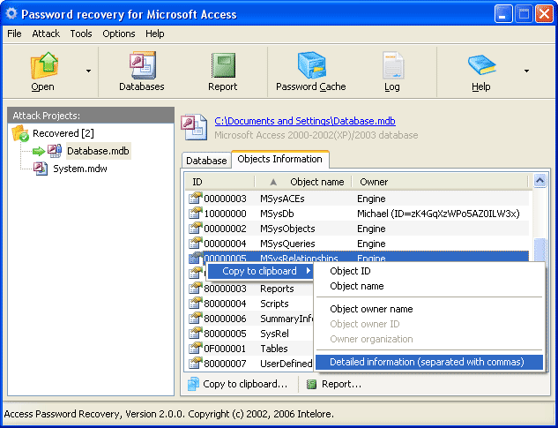Sort by the Owner column header
The width and height of the screenshot is (558, 428).
tap(440, 182)
